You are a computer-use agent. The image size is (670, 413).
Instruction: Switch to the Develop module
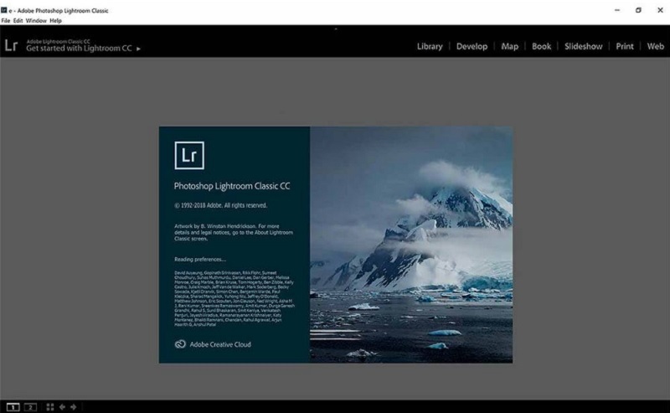(x=472, y=46)
